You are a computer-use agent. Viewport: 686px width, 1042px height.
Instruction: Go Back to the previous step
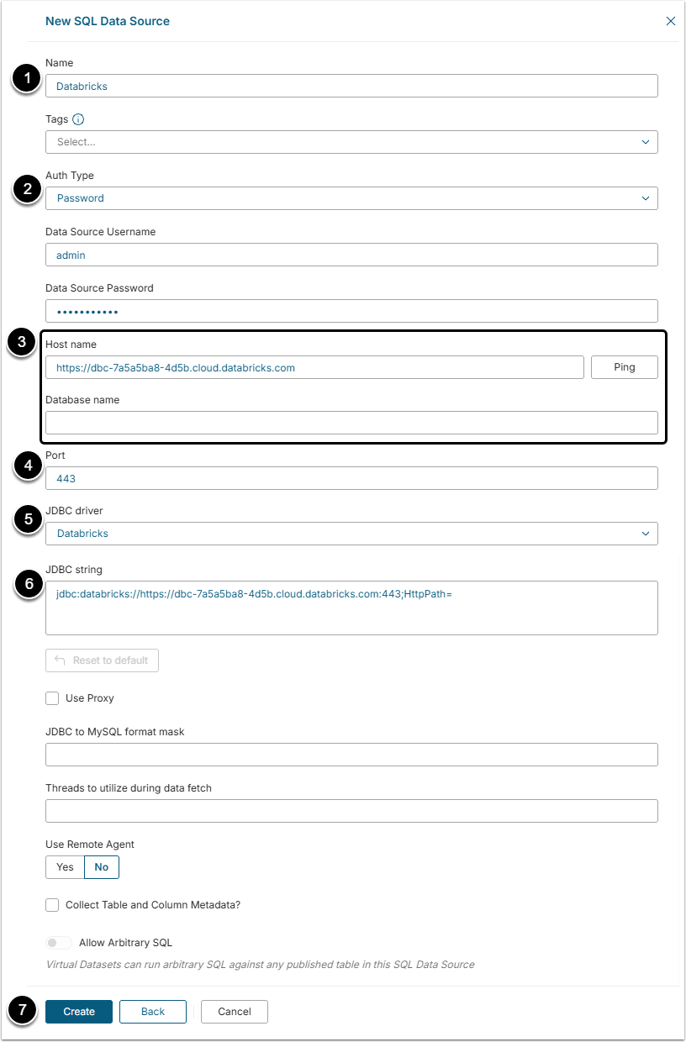point(152,1012)
